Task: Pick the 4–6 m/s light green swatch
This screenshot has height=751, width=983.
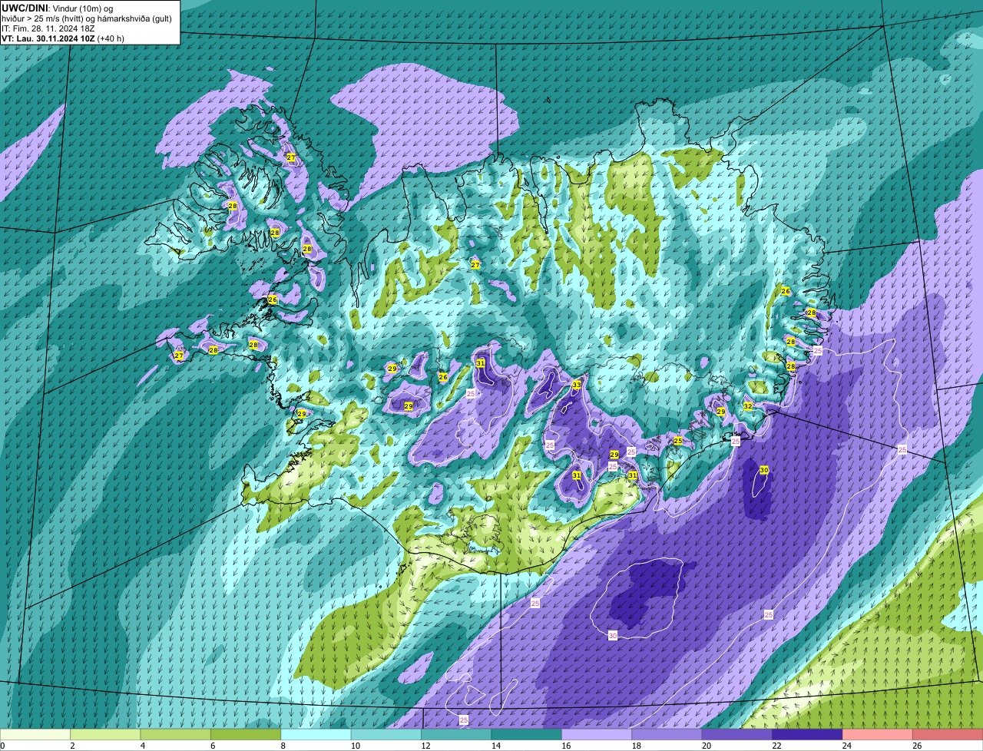Action: (x=176, y=735)
